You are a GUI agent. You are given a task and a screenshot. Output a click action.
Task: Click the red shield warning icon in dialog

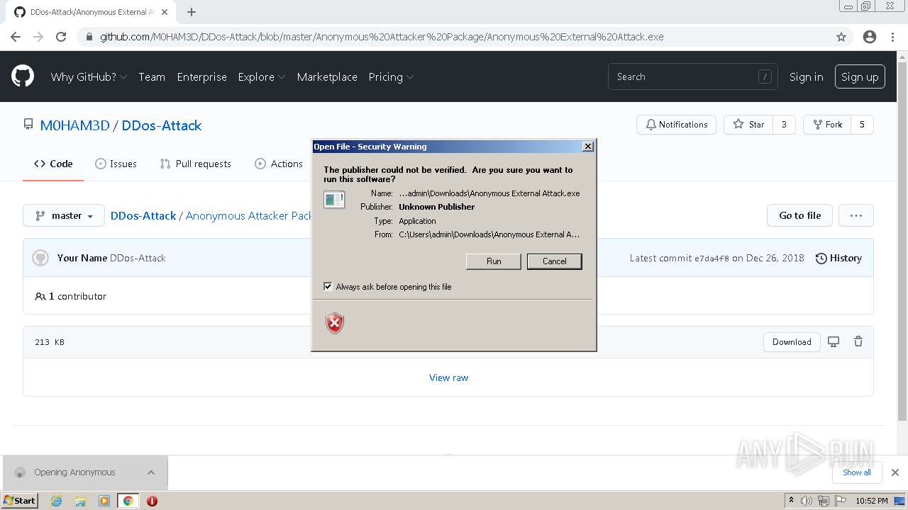(x=335, y=324)
